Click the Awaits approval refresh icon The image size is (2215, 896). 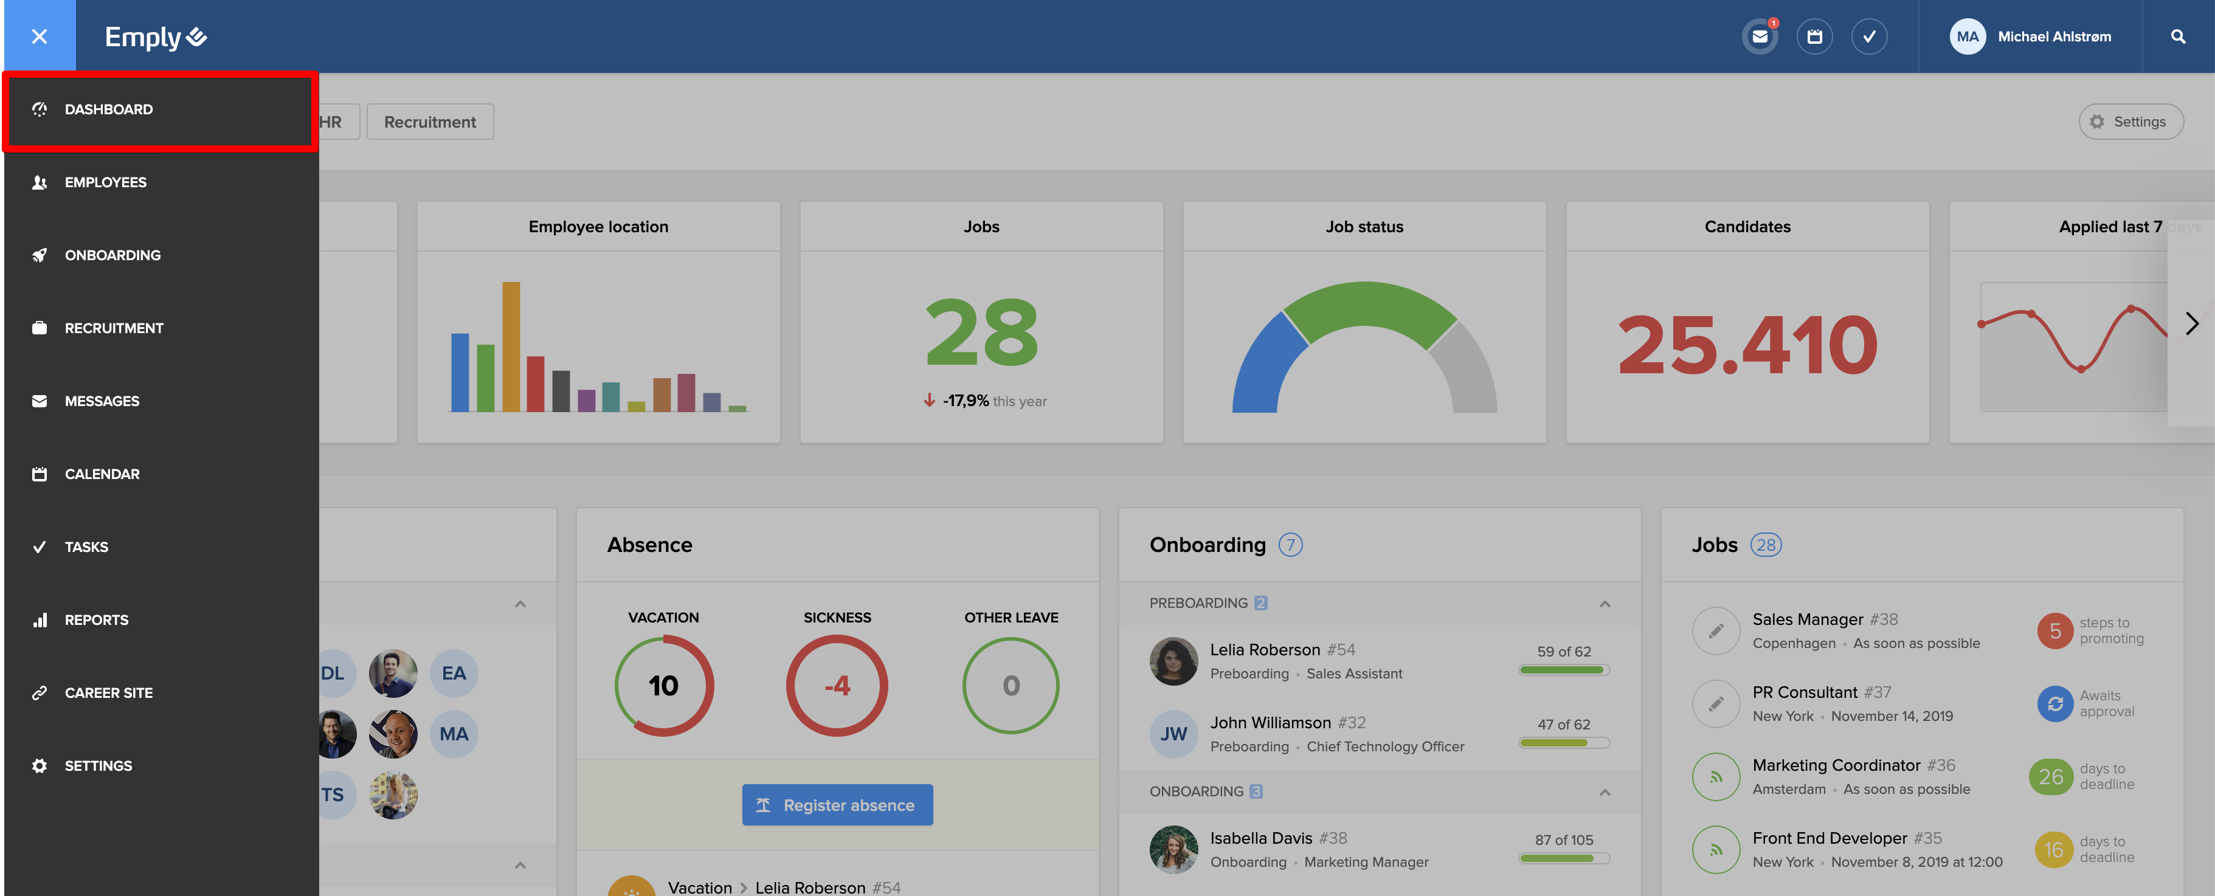click(2055, 705)
